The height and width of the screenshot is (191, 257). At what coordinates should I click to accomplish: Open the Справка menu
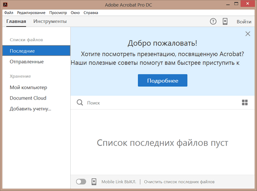91,12
